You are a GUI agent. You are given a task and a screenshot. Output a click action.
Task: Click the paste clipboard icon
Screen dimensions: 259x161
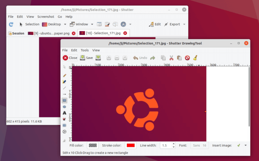tap(180, 58)
